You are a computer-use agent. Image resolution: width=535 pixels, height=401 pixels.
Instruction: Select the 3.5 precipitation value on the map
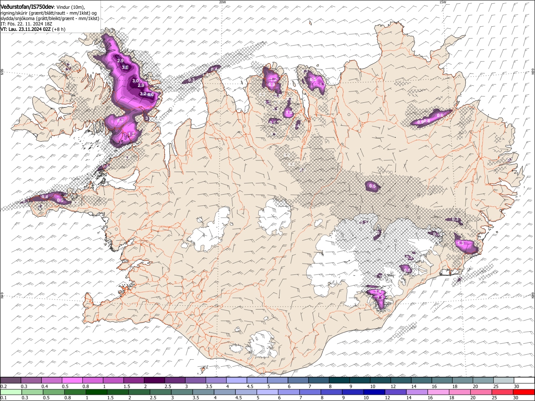pyautogui.click(x=125, y=67)
